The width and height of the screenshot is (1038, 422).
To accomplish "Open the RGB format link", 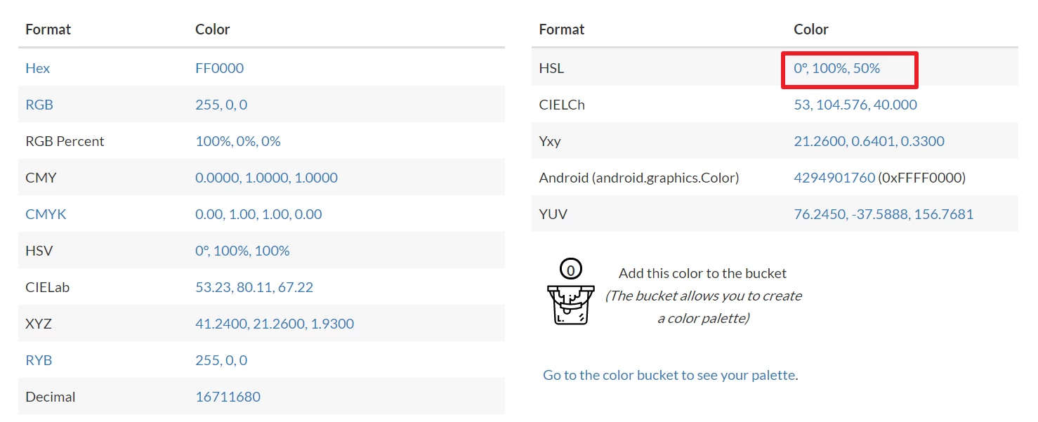I will tap(39, 105).
